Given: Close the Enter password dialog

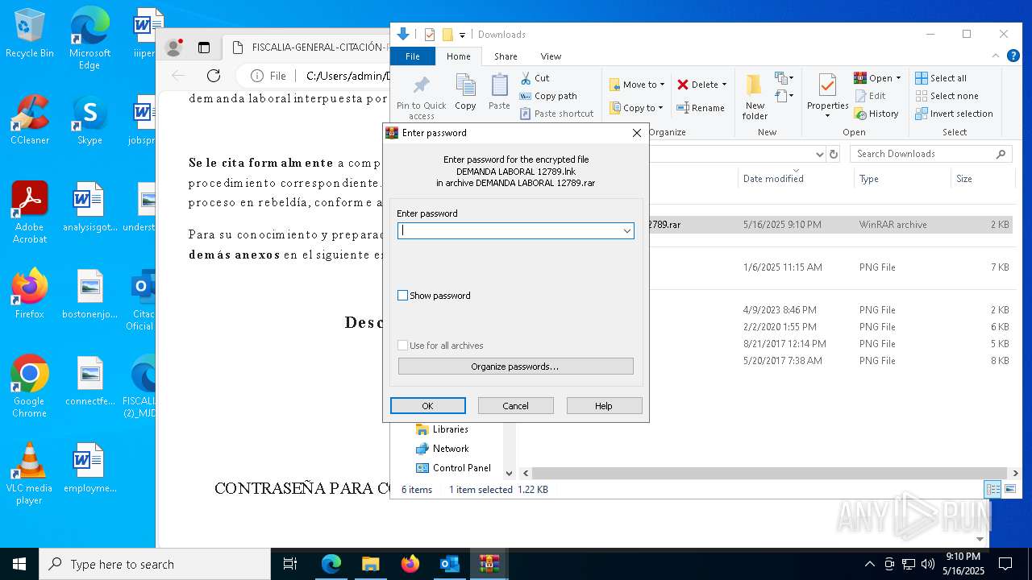Looking at the screenshot, I should click(636, 133).
